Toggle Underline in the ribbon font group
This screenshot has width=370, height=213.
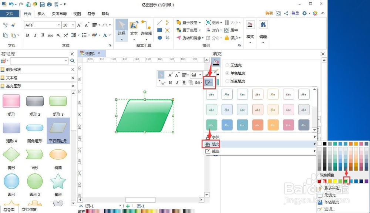[43, 35]
